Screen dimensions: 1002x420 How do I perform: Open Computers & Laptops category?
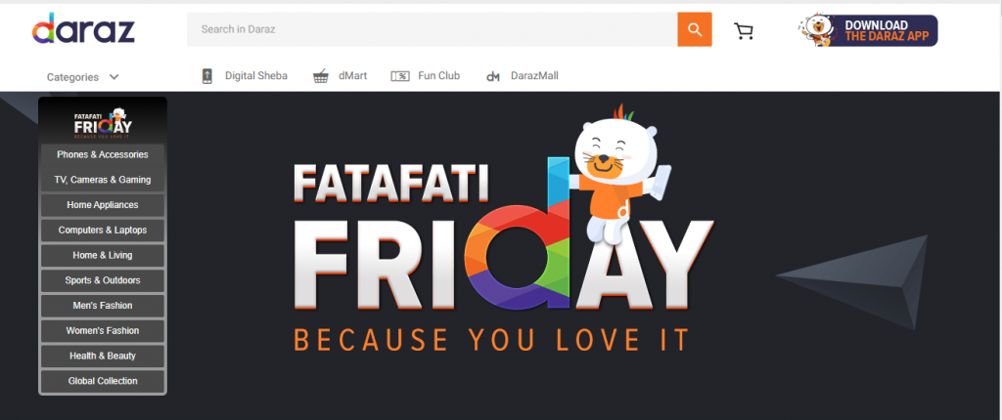(102, 231)
